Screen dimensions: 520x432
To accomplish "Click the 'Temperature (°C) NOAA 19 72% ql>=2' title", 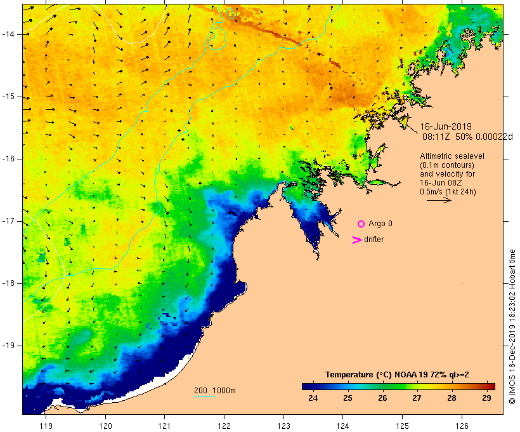I will tap(397, 375).
